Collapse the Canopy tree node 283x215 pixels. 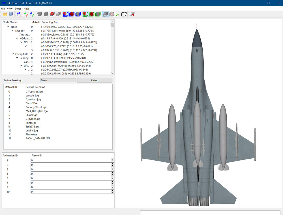(17, 58)
